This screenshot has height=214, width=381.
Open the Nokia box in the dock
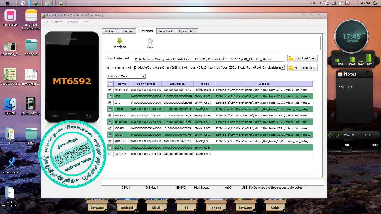pos(275,206)
